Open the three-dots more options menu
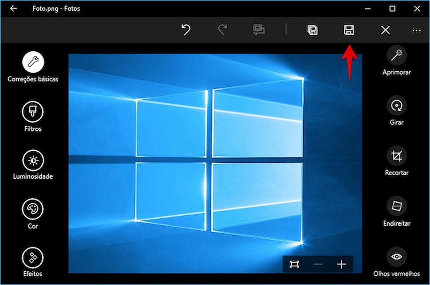The height and width of the screenshot is (285, 430). [x=416, y=31]
